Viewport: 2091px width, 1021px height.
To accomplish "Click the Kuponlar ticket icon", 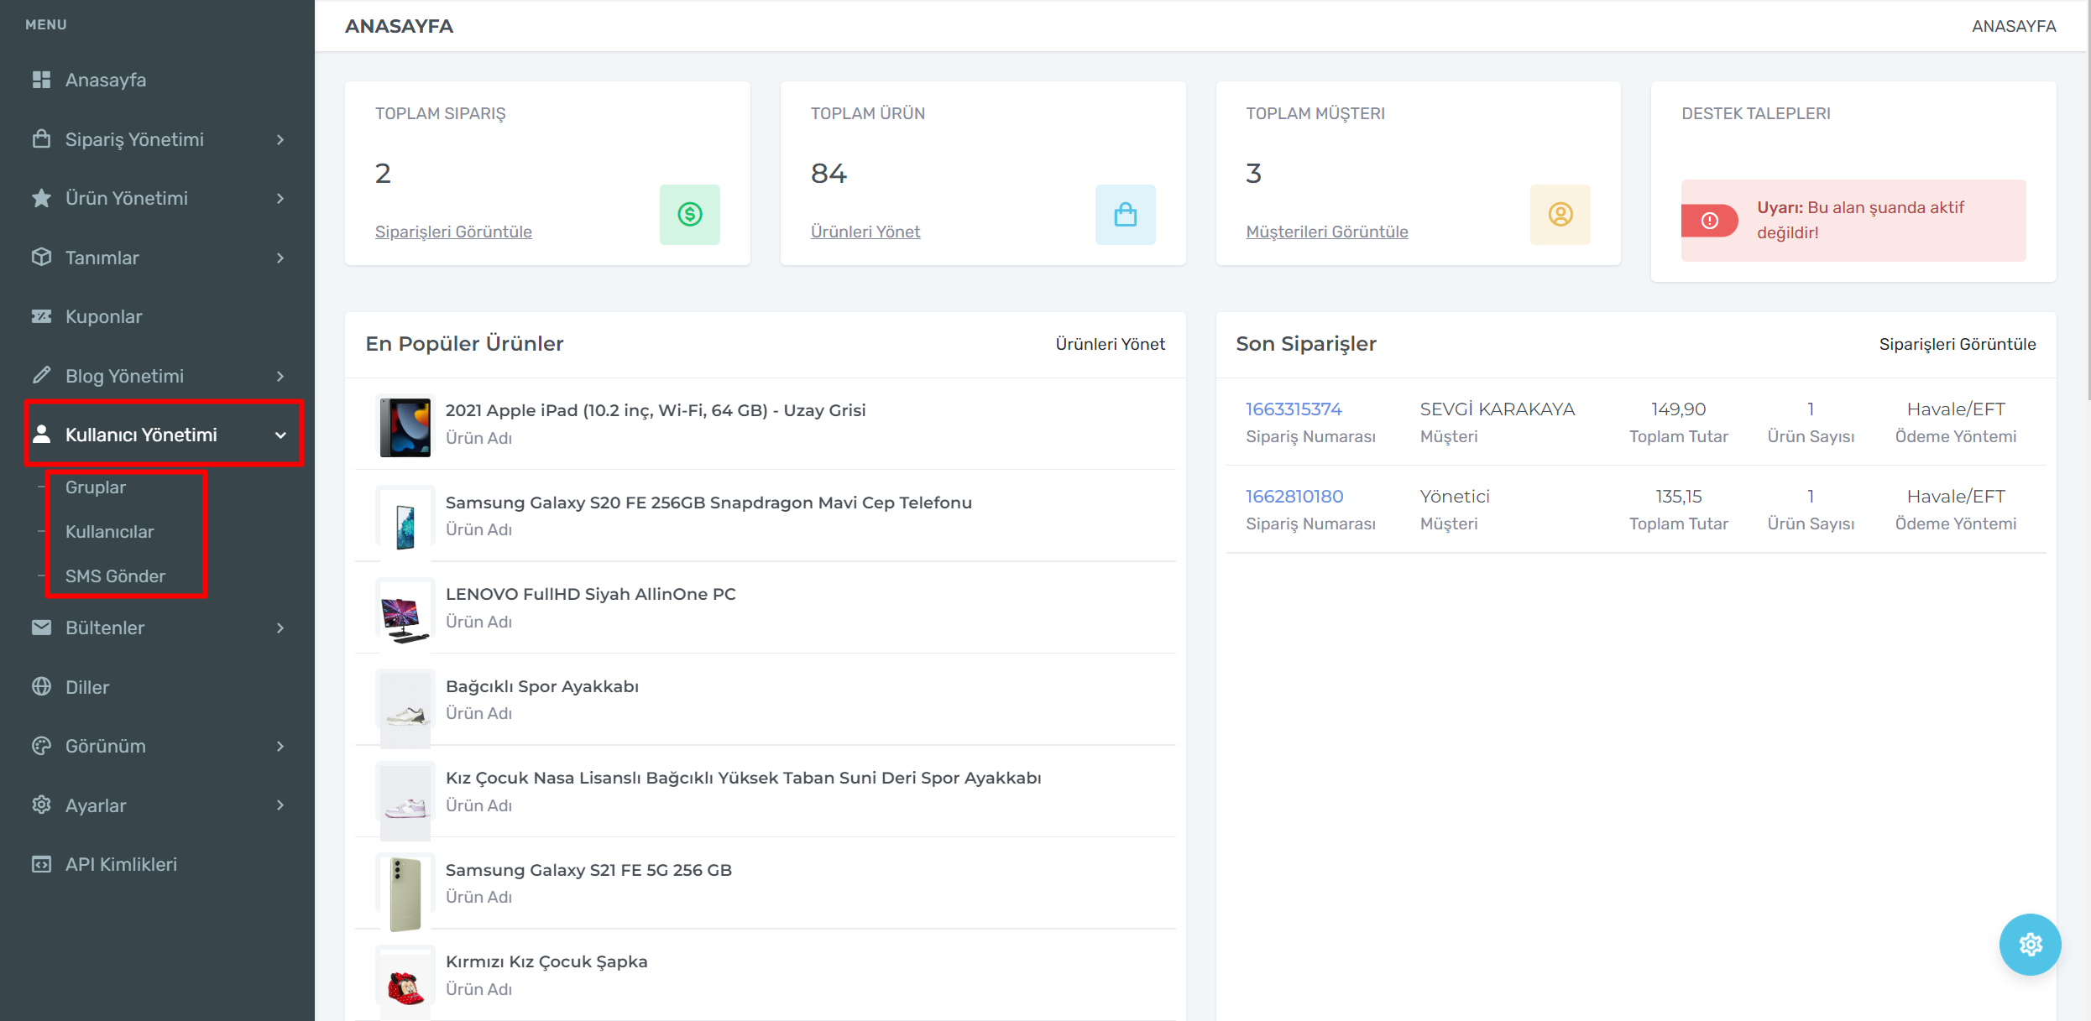I will click(41, 316).
